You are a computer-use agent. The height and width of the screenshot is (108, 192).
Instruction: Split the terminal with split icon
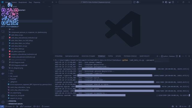point(177,56)
